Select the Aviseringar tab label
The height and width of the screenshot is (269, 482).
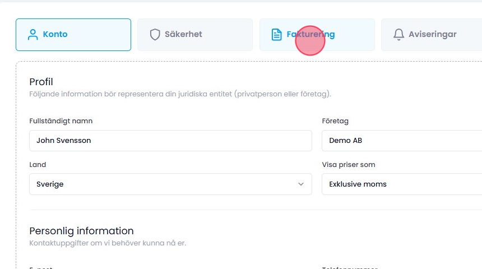432,35
